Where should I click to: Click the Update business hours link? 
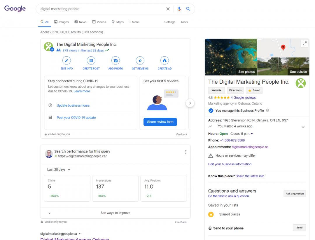tap(73, 105)
